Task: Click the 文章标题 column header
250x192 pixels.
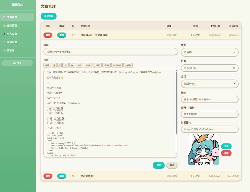Action: 85,26
